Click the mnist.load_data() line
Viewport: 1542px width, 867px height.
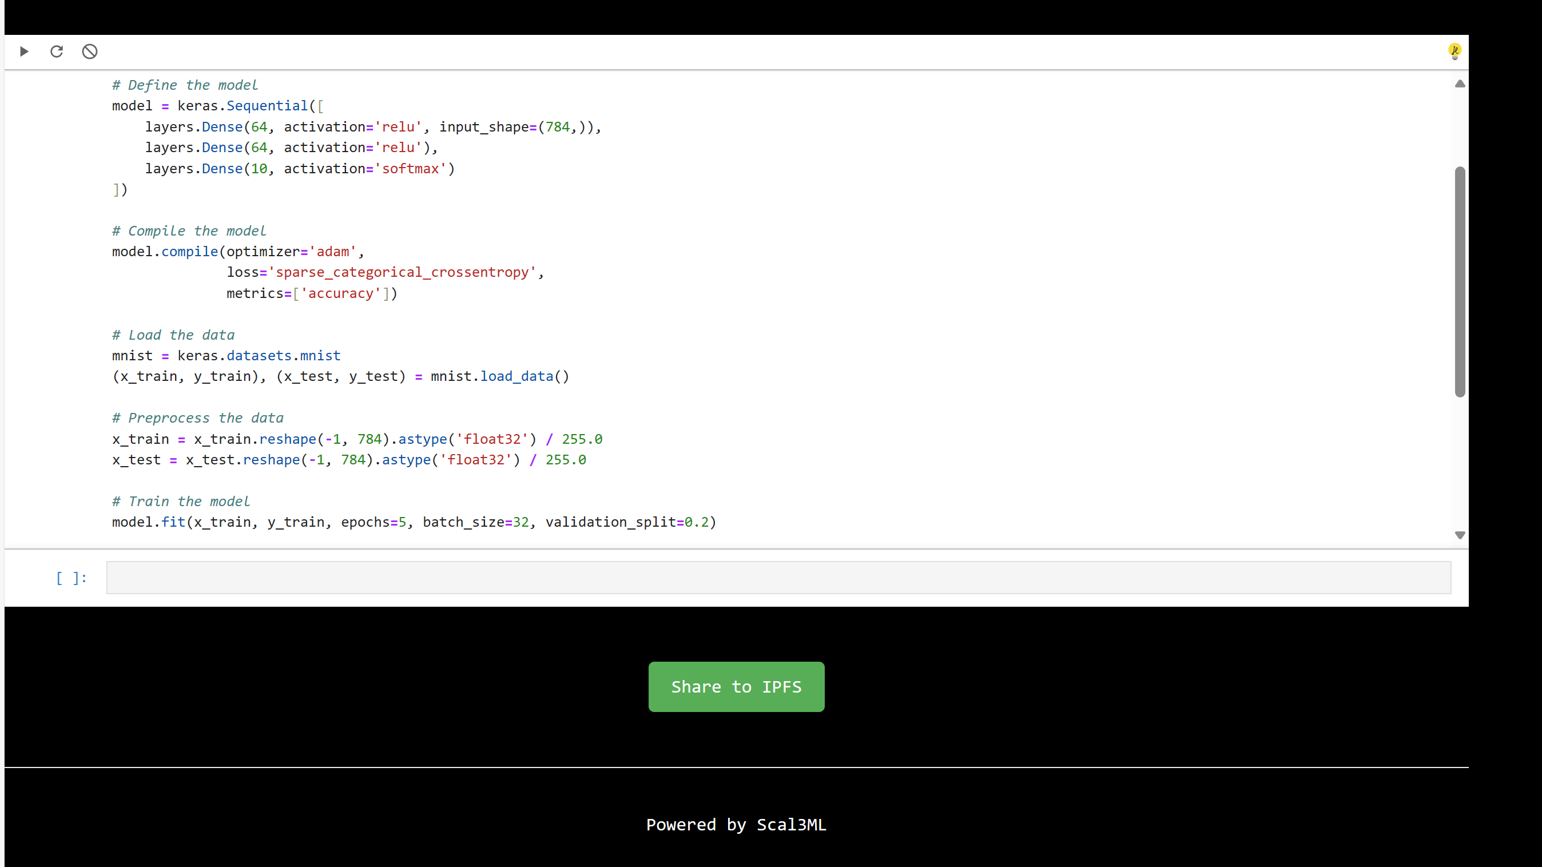point(341,376)
